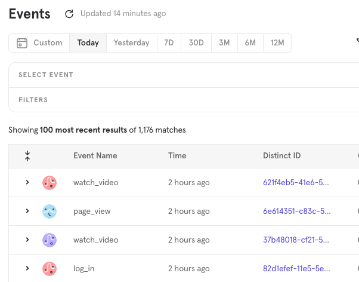Expand the first watch_video event row
The image size is (359, 282).
[x=27, y=183]
